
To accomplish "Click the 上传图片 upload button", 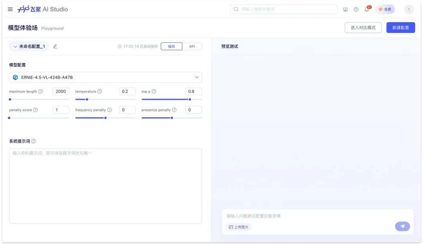I will [239, 227].
